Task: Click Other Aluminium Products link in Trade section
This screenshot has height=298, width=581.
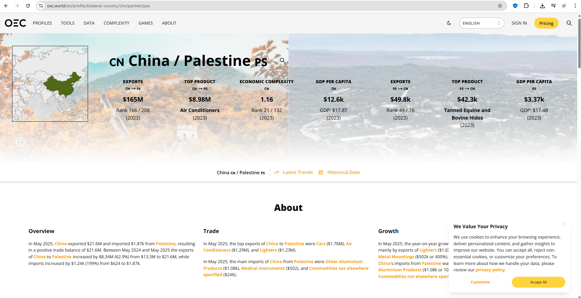Action: [283, 265]
